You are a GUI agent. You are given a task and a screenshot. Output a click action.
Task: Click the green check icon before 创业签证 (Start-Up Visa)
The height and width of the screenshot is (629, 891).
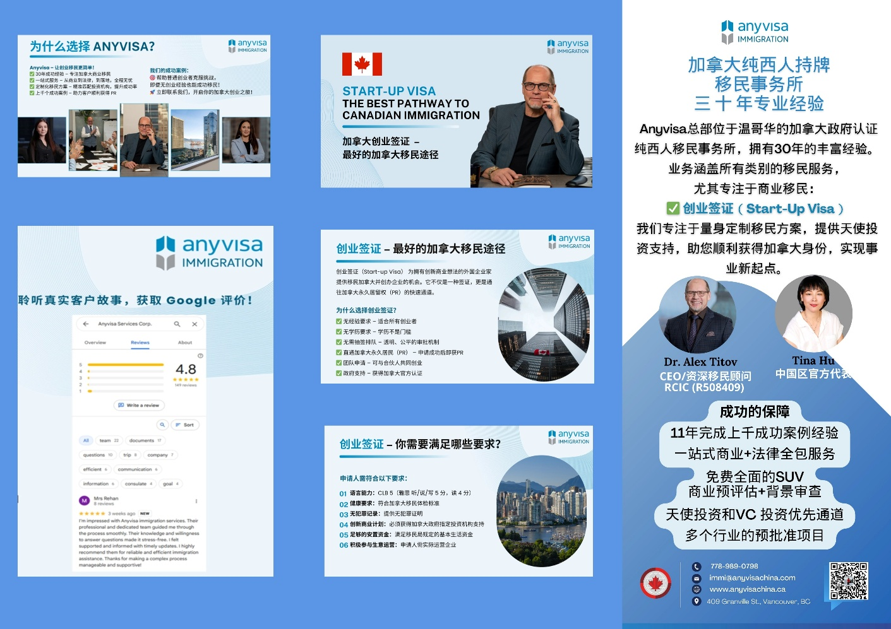tap(673, 208)
